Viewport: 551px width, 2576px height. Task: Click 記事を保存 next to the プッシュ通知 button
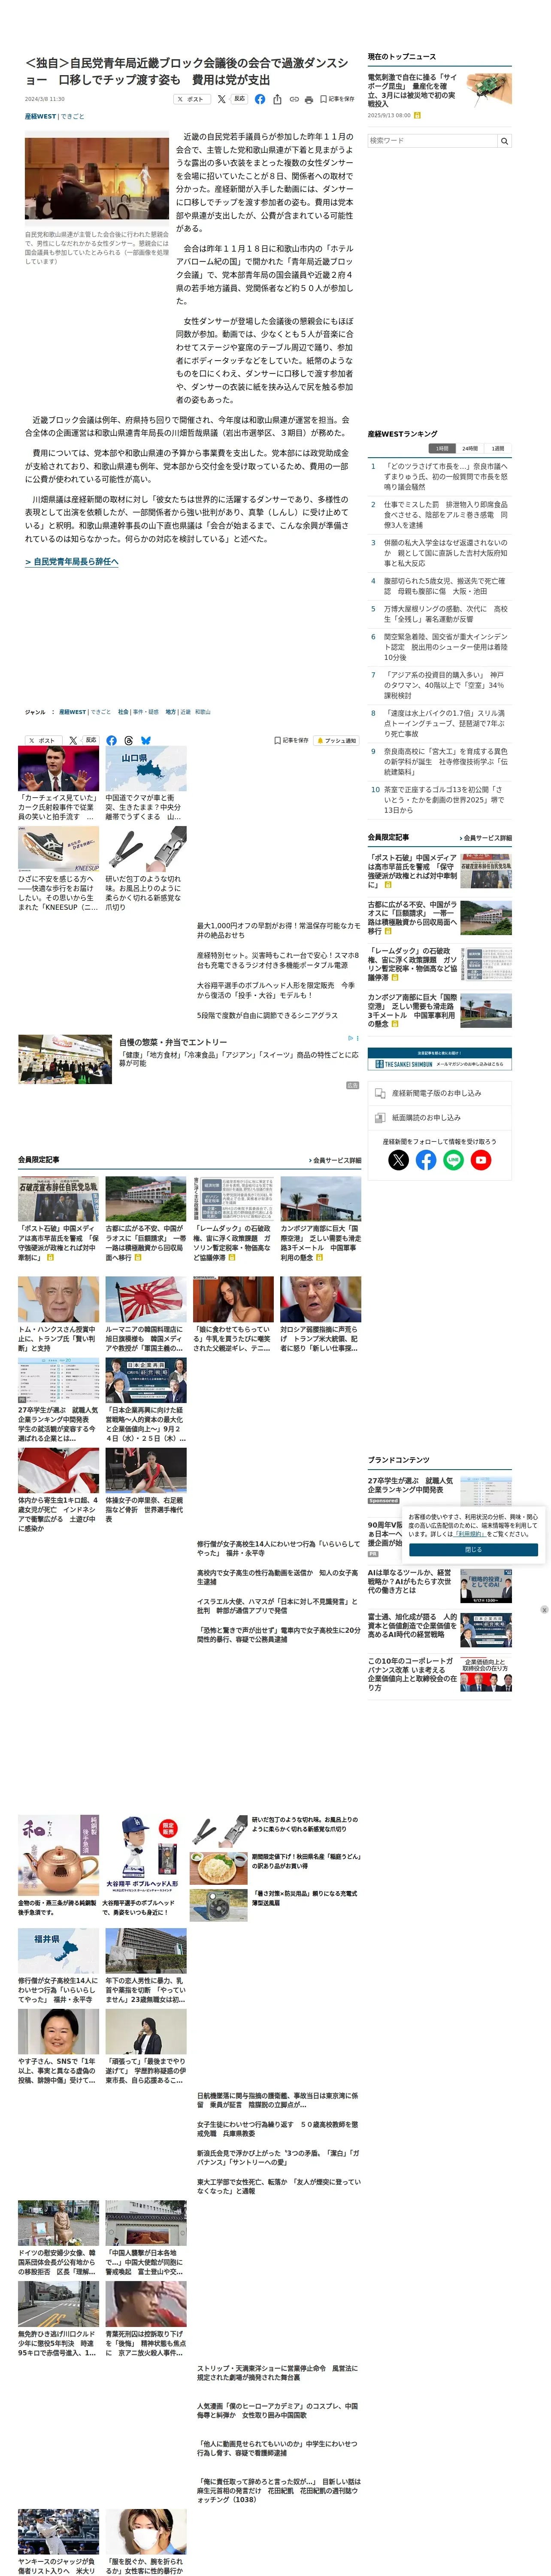coord(291,741)
